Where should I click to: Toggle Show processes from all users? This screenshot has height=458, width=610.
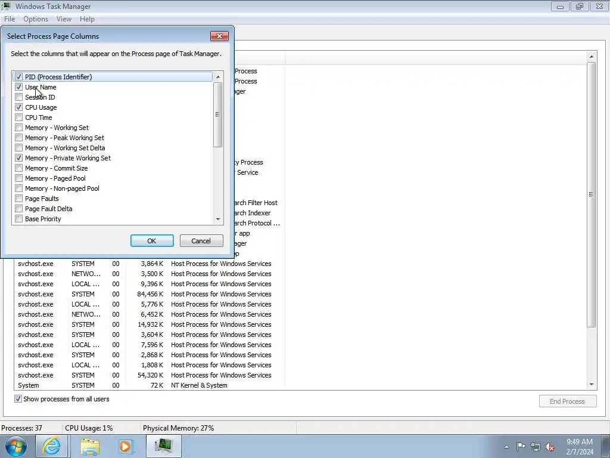coord(18,399)
